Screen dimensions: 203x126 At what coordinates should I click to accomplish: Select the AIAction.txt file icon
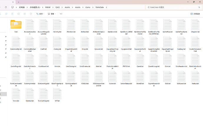coord(71,25)
